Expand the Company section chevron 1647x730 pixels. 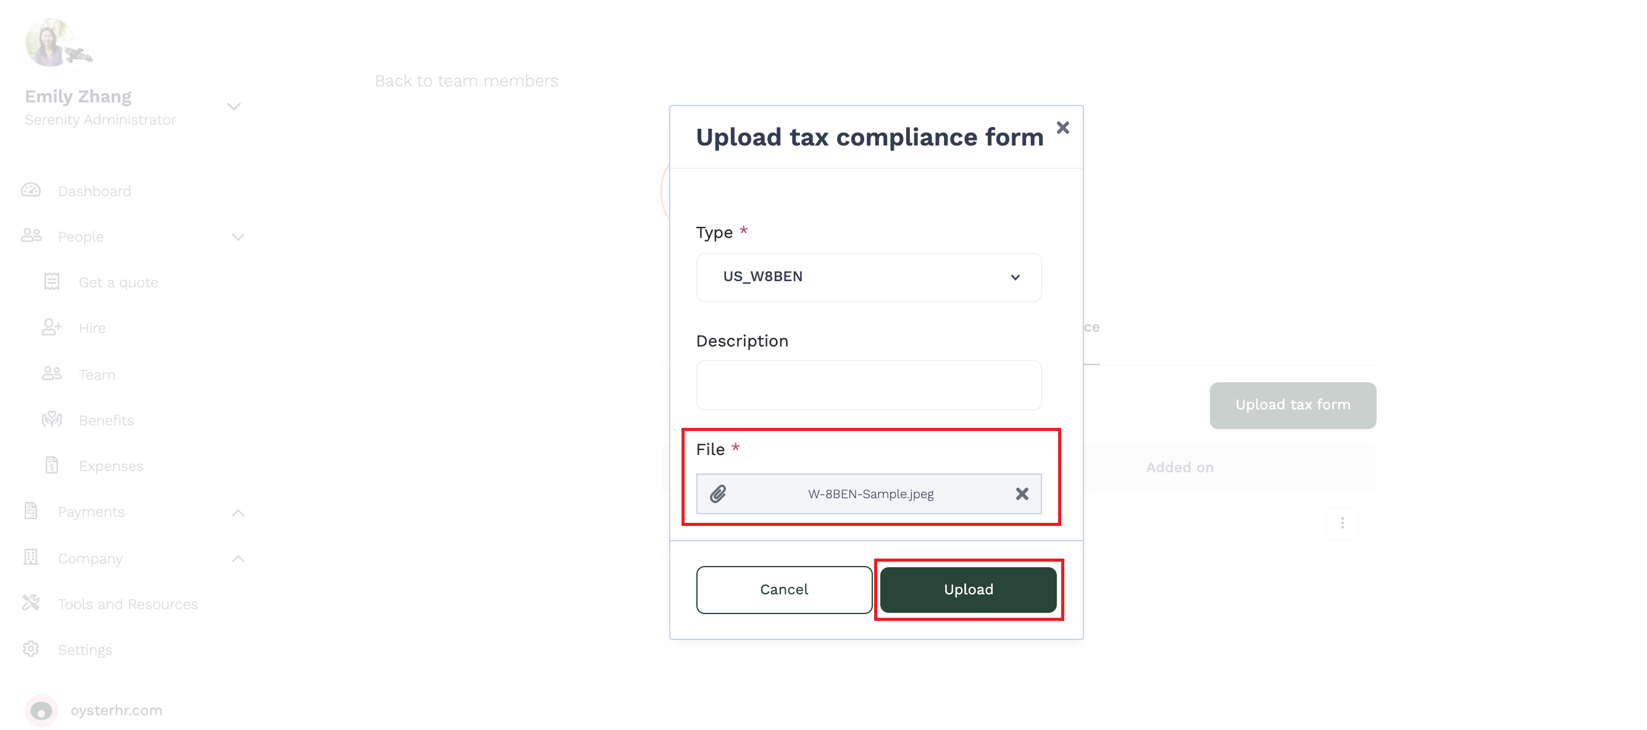click(238, 559)
